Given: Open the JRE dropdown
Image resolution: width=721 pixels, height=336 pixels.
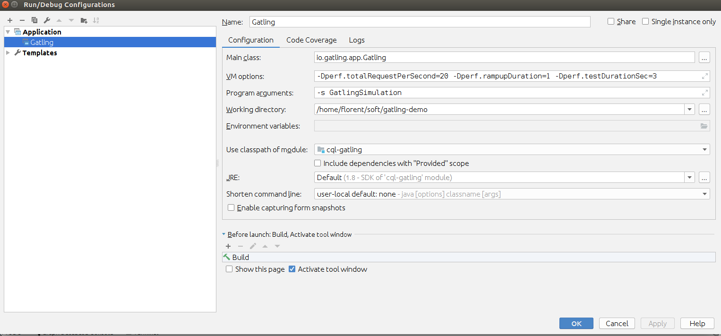Looking at the screenshot, I should (690, 178).
